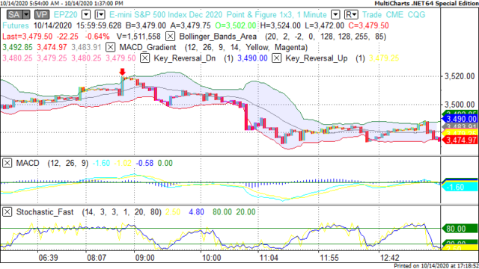Click the A=3,479.75 ask value
Image resolution: width=479 pixels, height=269 pixels.
click(190, 25)
